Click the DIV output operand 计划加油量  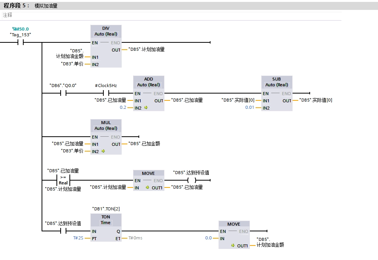click(x=146, y=50)
